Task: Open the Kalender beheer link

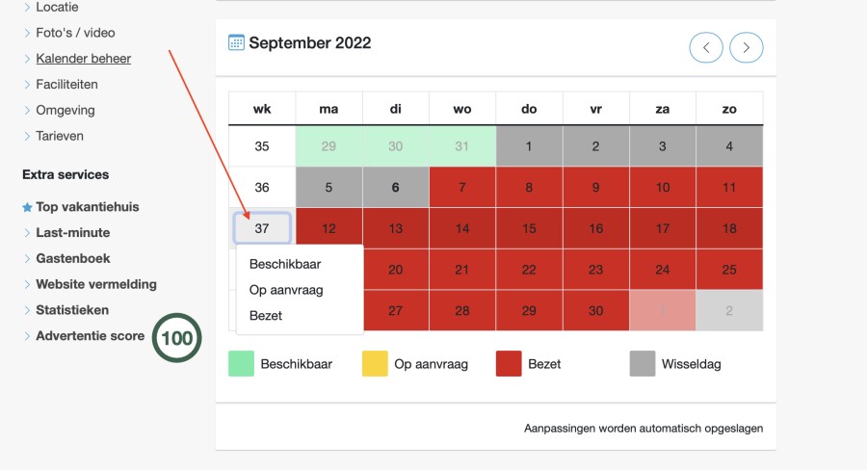Action: click(84, 59)
